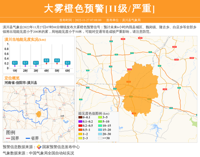Click the 1时 visibility value label 0.1
The height and width of the screenshot is (157, 200).
click(15, 63)
